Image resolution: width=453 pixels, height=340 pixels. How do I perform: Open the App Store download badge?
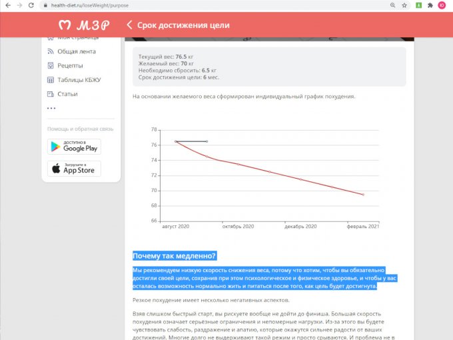(x=74, y=169)
